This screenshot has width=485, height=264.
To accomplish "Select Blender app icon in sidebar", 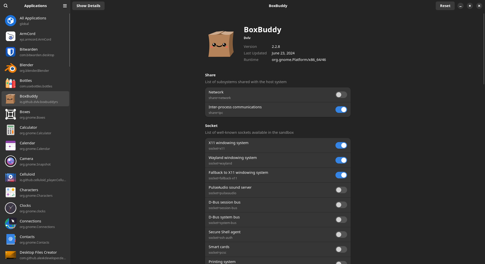I will click(11, 68).
